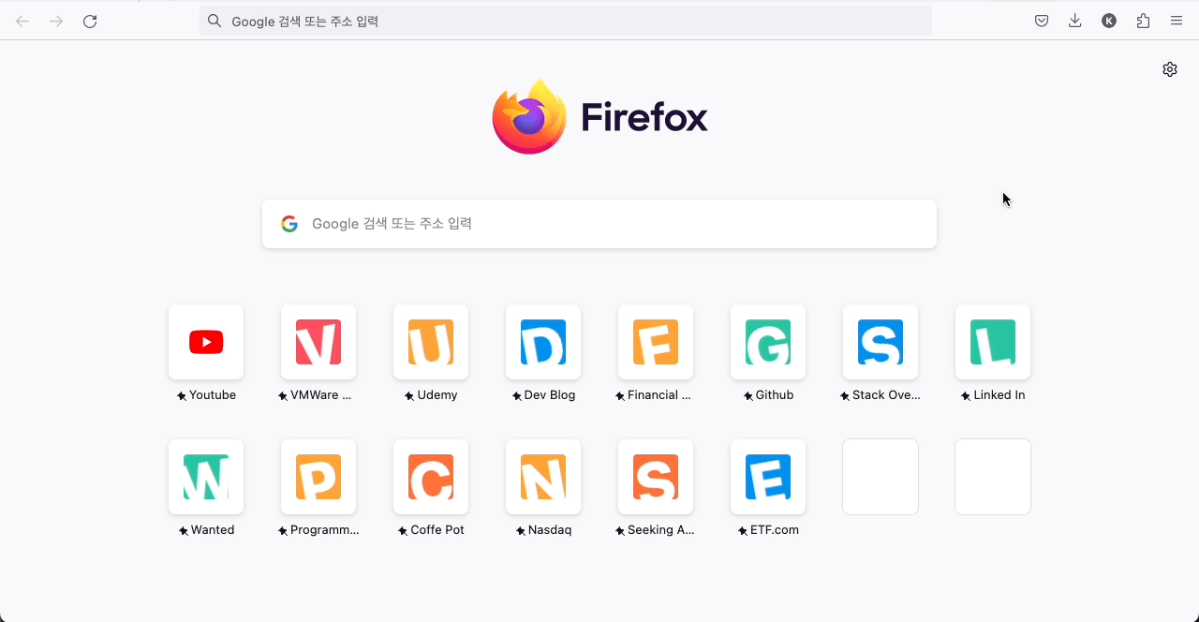Open the Github shortcut tile
1199x622 pixels.
click(x=768, y=342)
